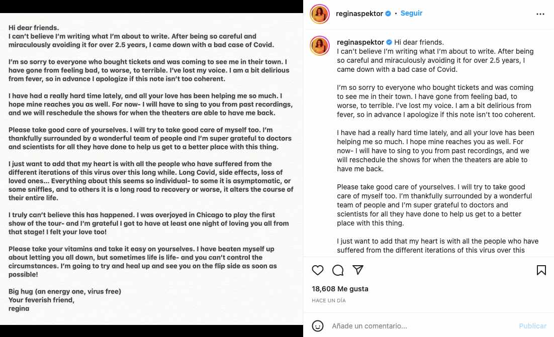View the list of 18,608 Me gusta
This screenshot has width=554, height=337.
[x=340, y=289]
